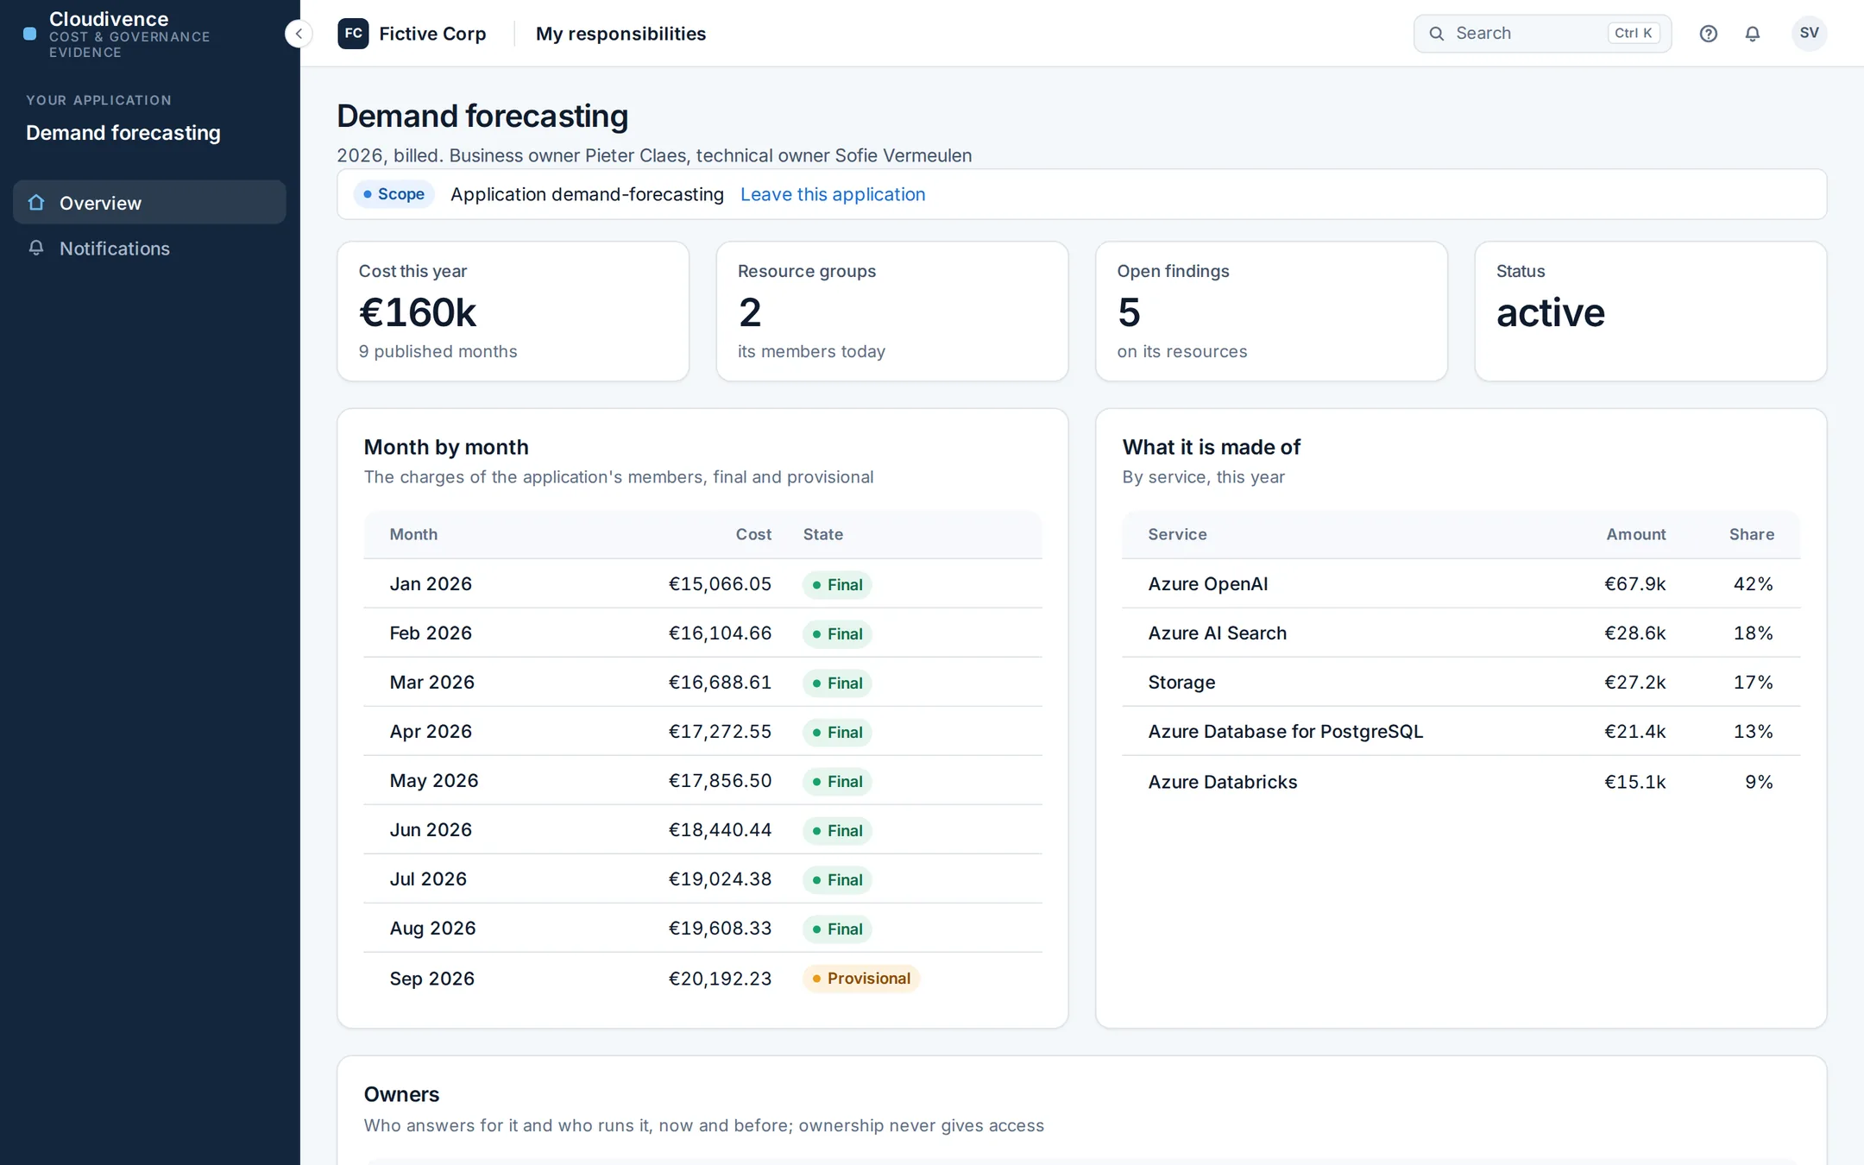Screen dimensions: 1864x1165
Task: Click the Amount column header
Action: 1635,534
